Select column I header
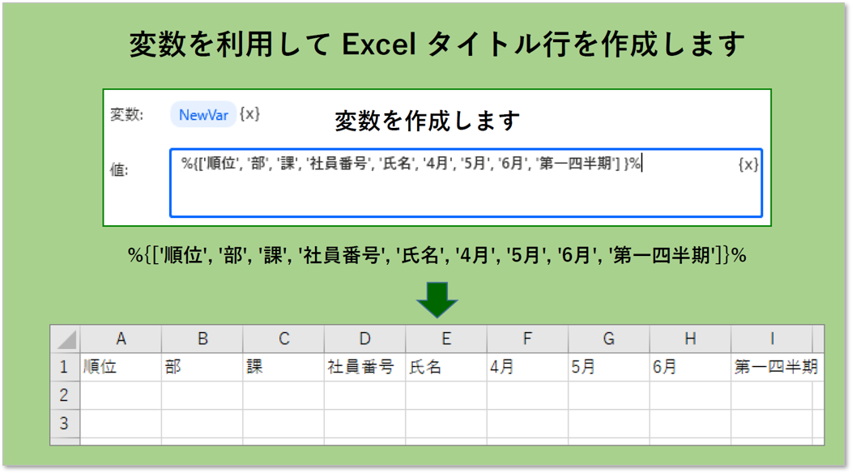This screenshot has width=852, height=473. tap(772, 339)
